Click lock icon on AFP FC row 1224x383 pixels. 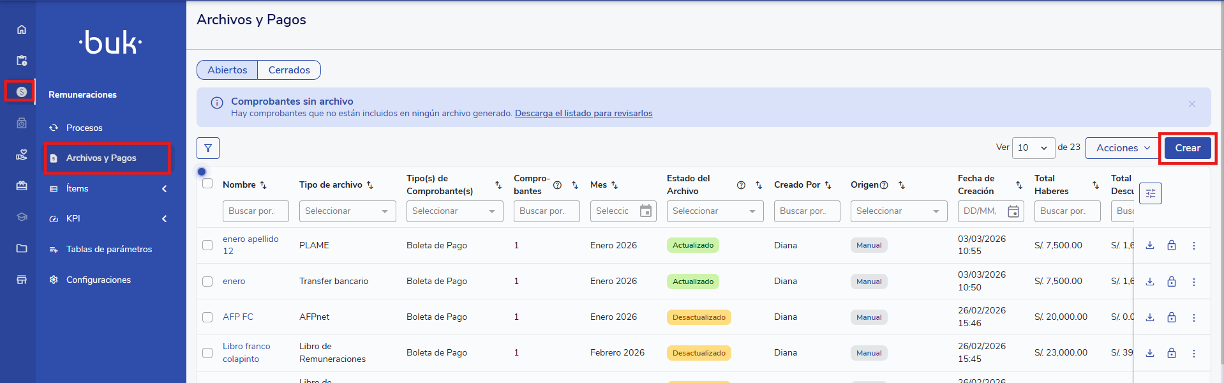[1171, 317]
